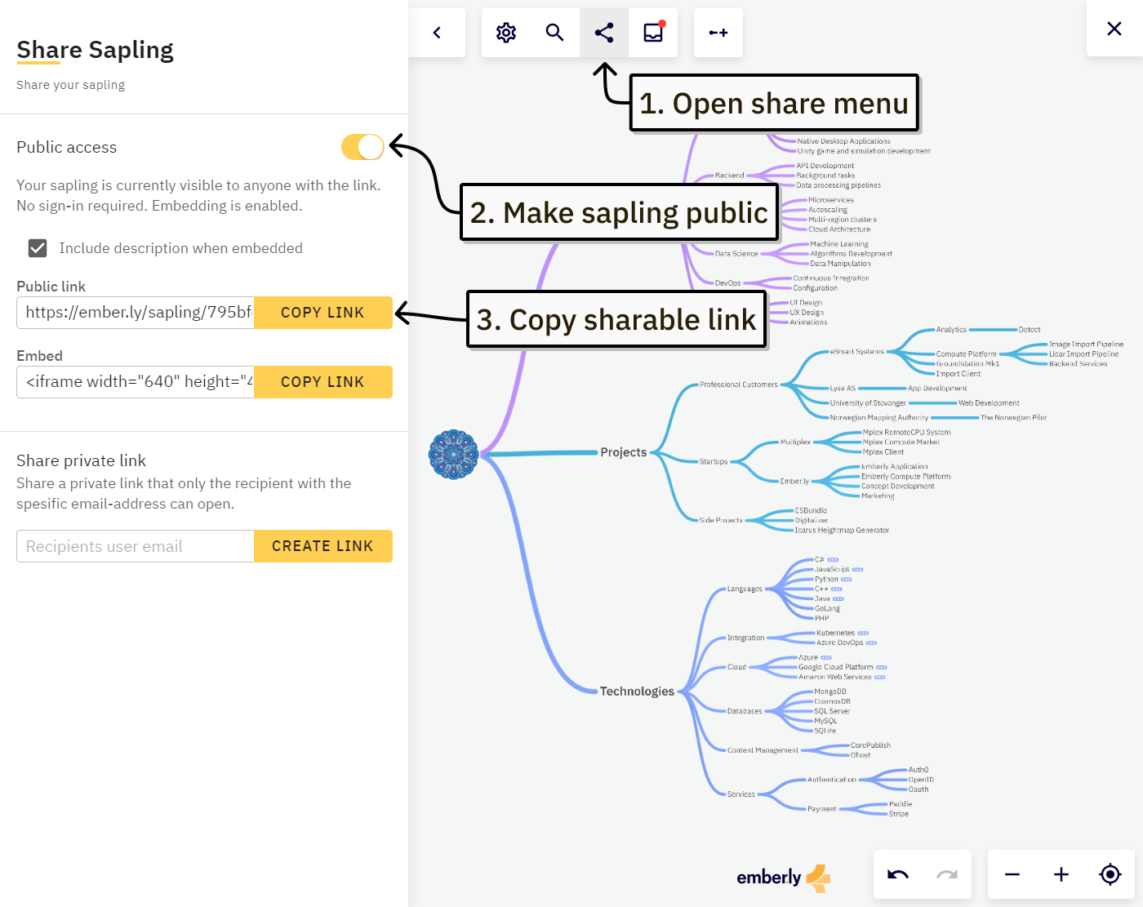The height and width of the screenshot is (907, 1143).
Task: Select the Auth0 node
Action: 918,771
